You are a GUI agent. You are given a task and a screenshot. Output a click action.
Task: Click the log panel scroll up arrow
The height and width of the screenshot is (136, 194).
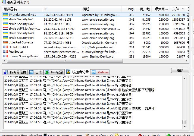pyautogui.click(x=184, y=78)
